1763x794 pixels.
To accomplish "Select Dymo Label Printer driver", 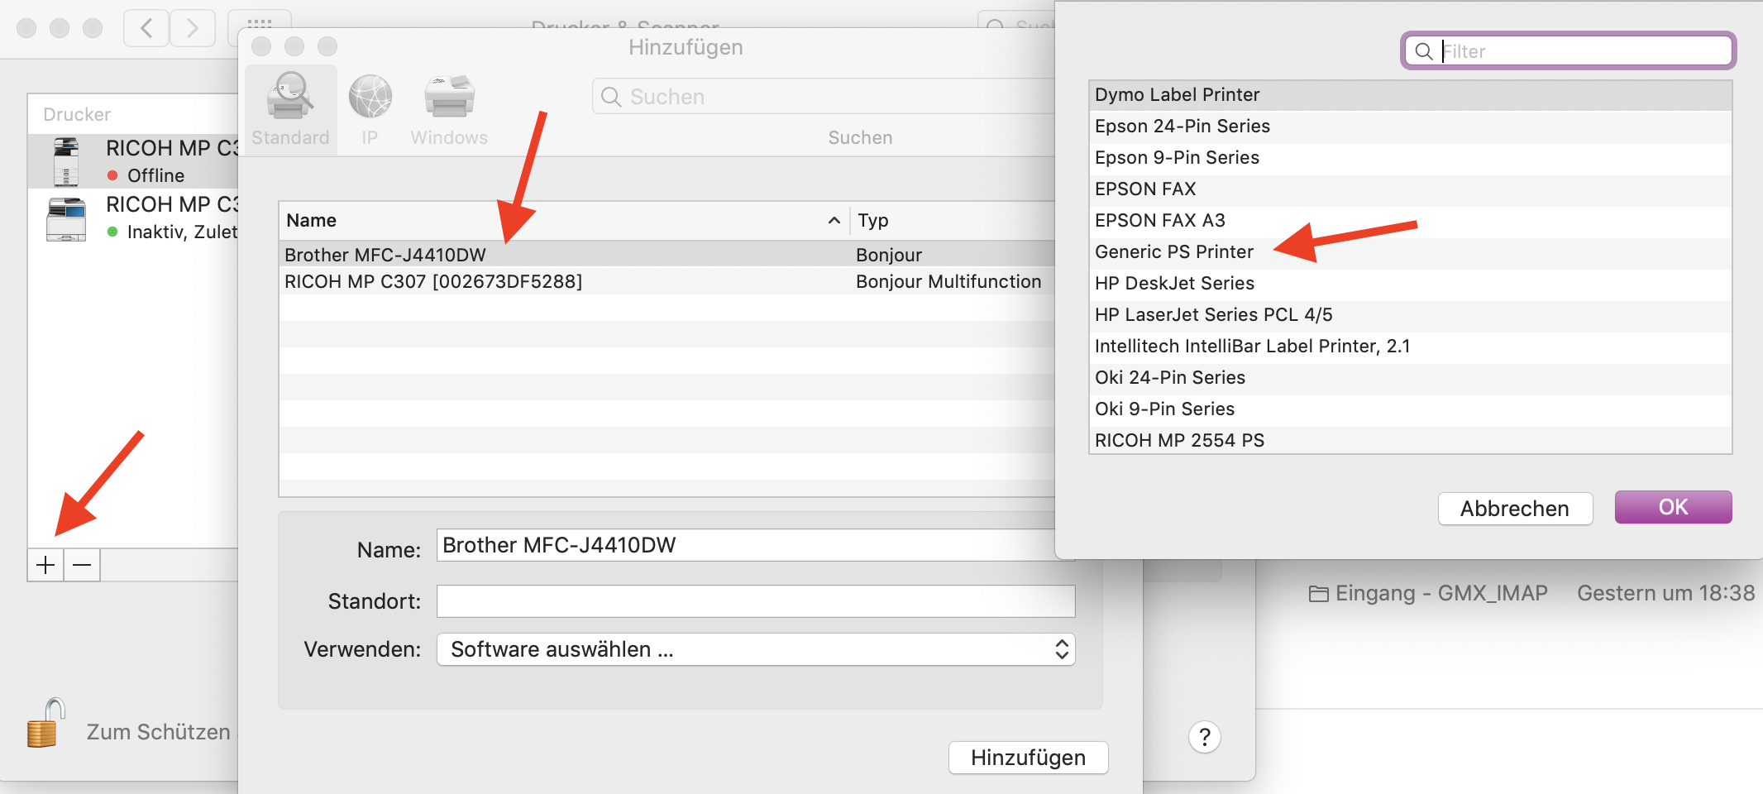I will [1411, 95].
